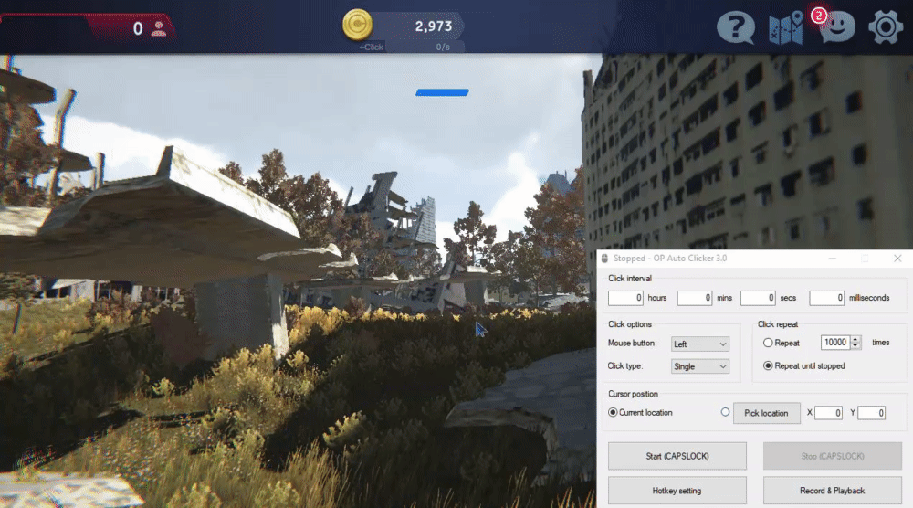Select Current location radio button
This screenshot has height=508, width=913.
[x=613, y=412]
